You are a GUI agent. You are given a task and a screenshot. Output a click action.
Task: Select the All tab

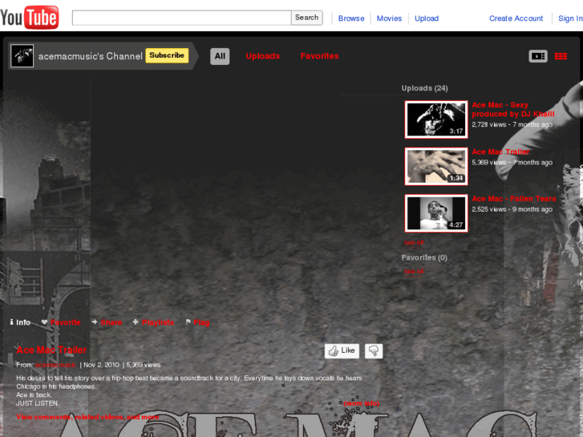coord(220,56)
